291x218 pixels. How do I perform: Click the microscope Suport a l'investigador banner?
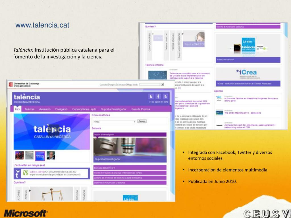(130, 150)
